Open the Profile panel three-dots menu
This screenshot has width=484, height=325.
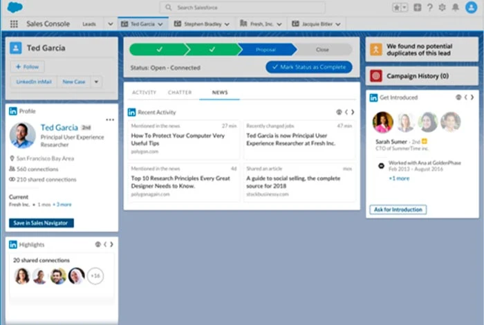click(110, 120)
